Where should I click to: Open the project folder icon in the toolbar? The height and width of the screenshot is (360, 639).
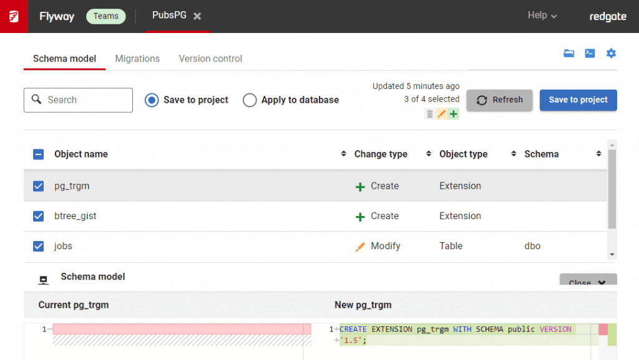click(568, 54)
